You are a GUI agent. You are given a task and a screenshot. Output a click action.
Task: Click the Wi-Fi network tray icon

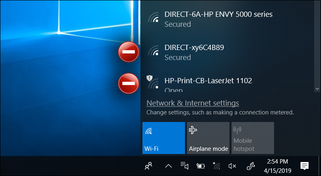pyautogui.click(x=216, y=166)
